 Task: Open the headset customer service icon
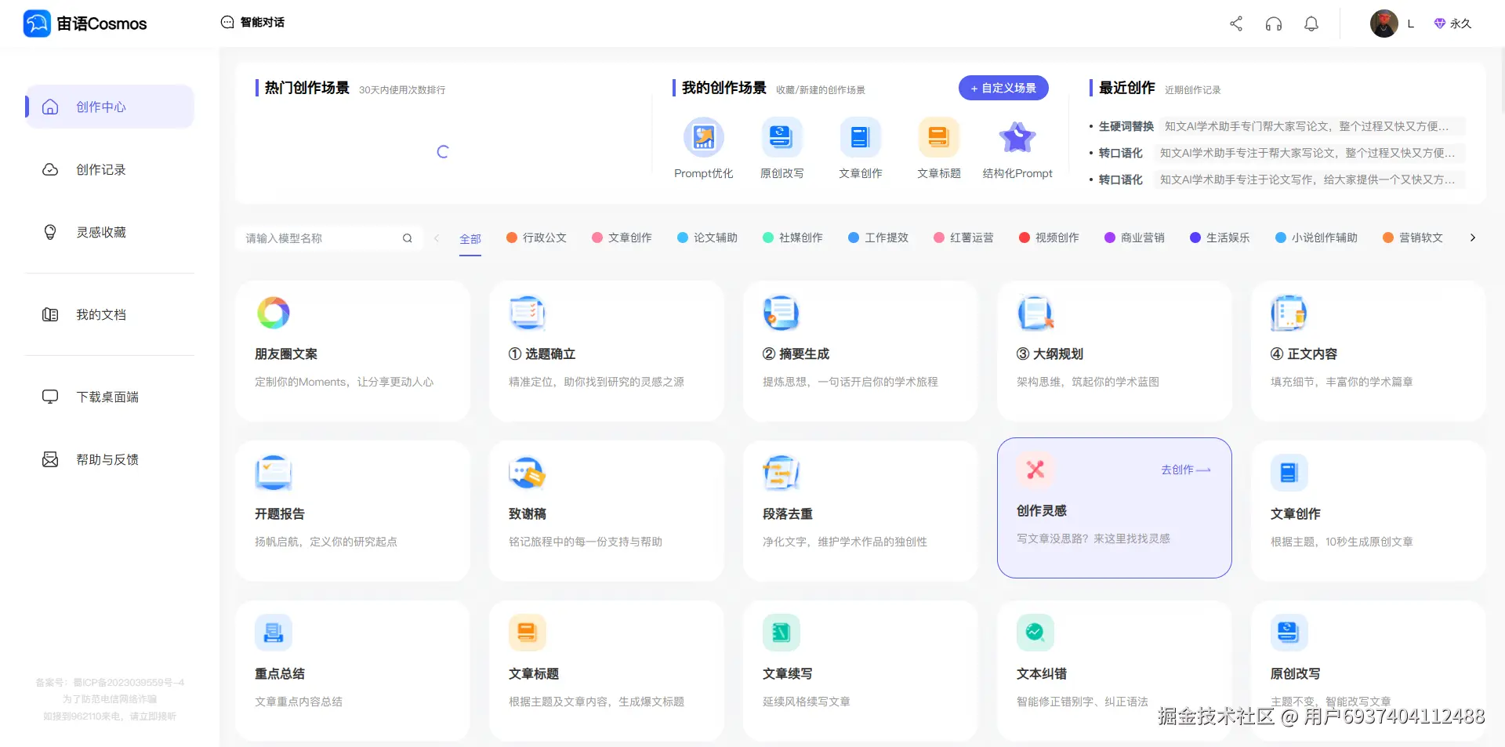click(1274, 24)
